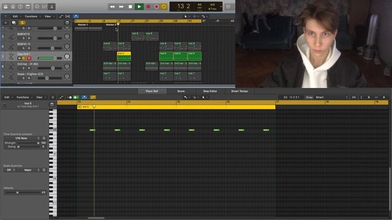This screenshot has width=392, height=220.
Task: Rewind the playhead
Action: tap(112, 7)
